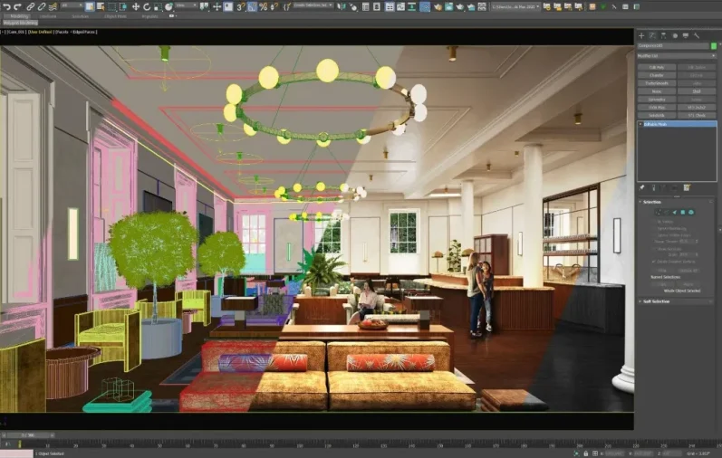Open the Utilities wrench panel

[x=698, y=35]
